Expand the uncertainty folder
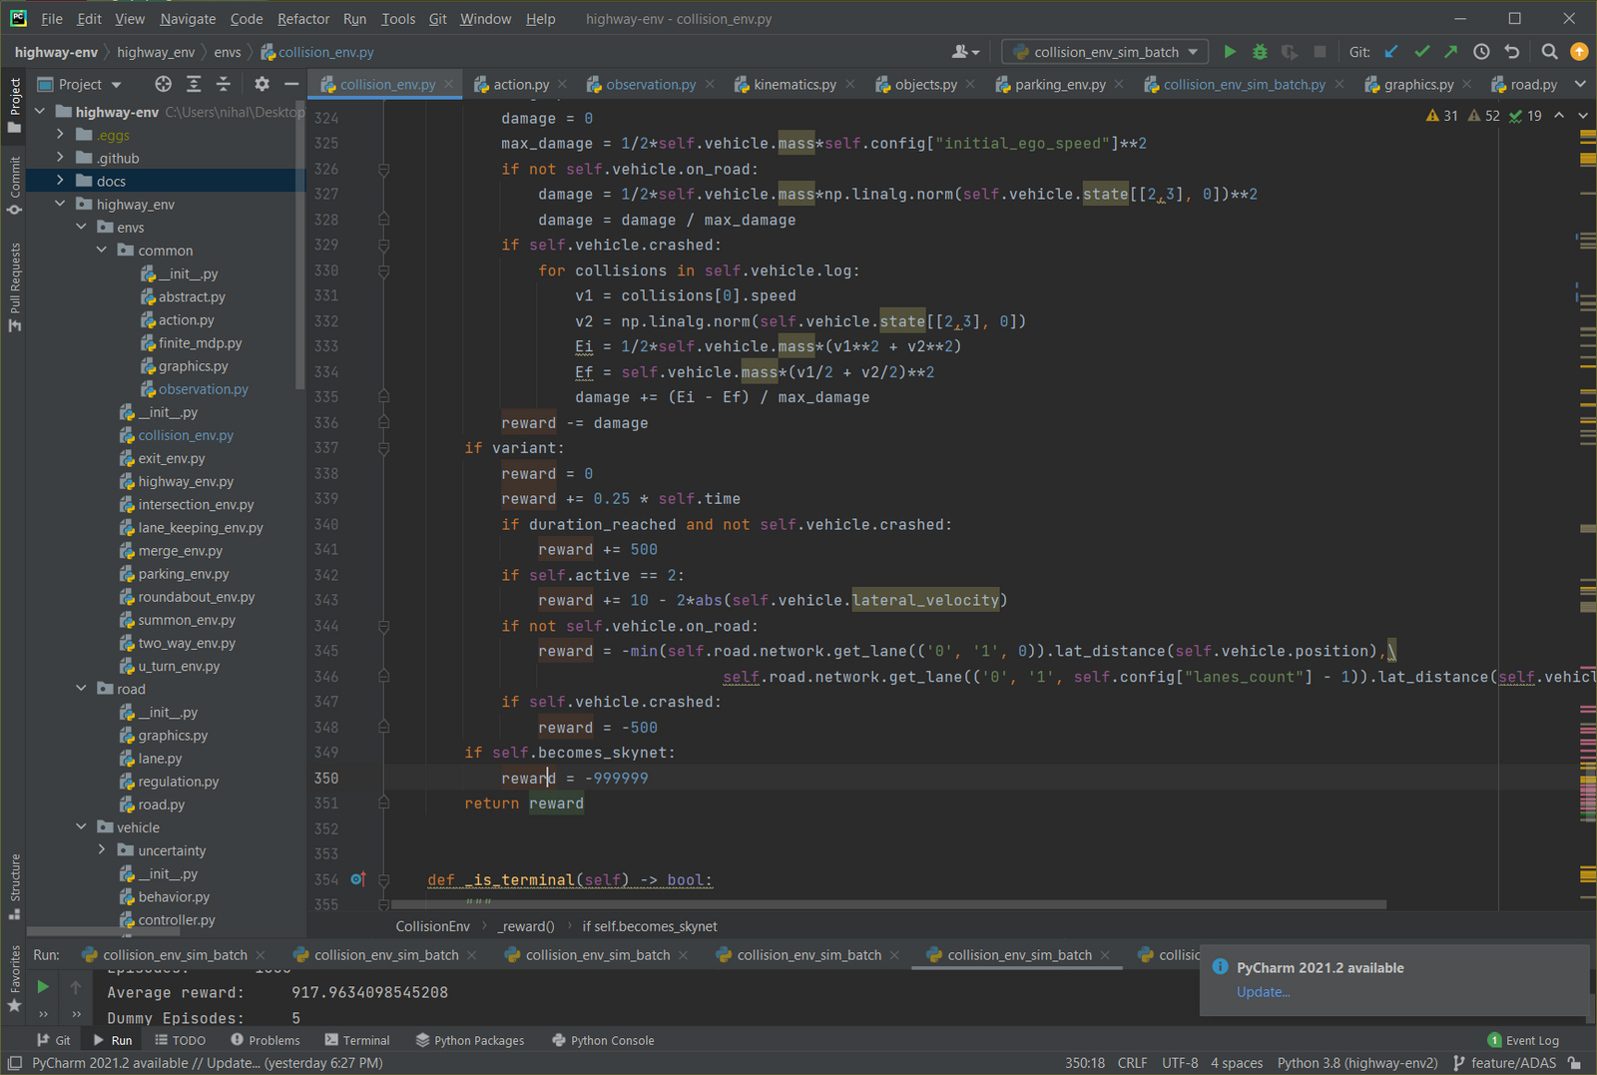Screen dimensions: 1597x1075 click(x=102, y=850)
